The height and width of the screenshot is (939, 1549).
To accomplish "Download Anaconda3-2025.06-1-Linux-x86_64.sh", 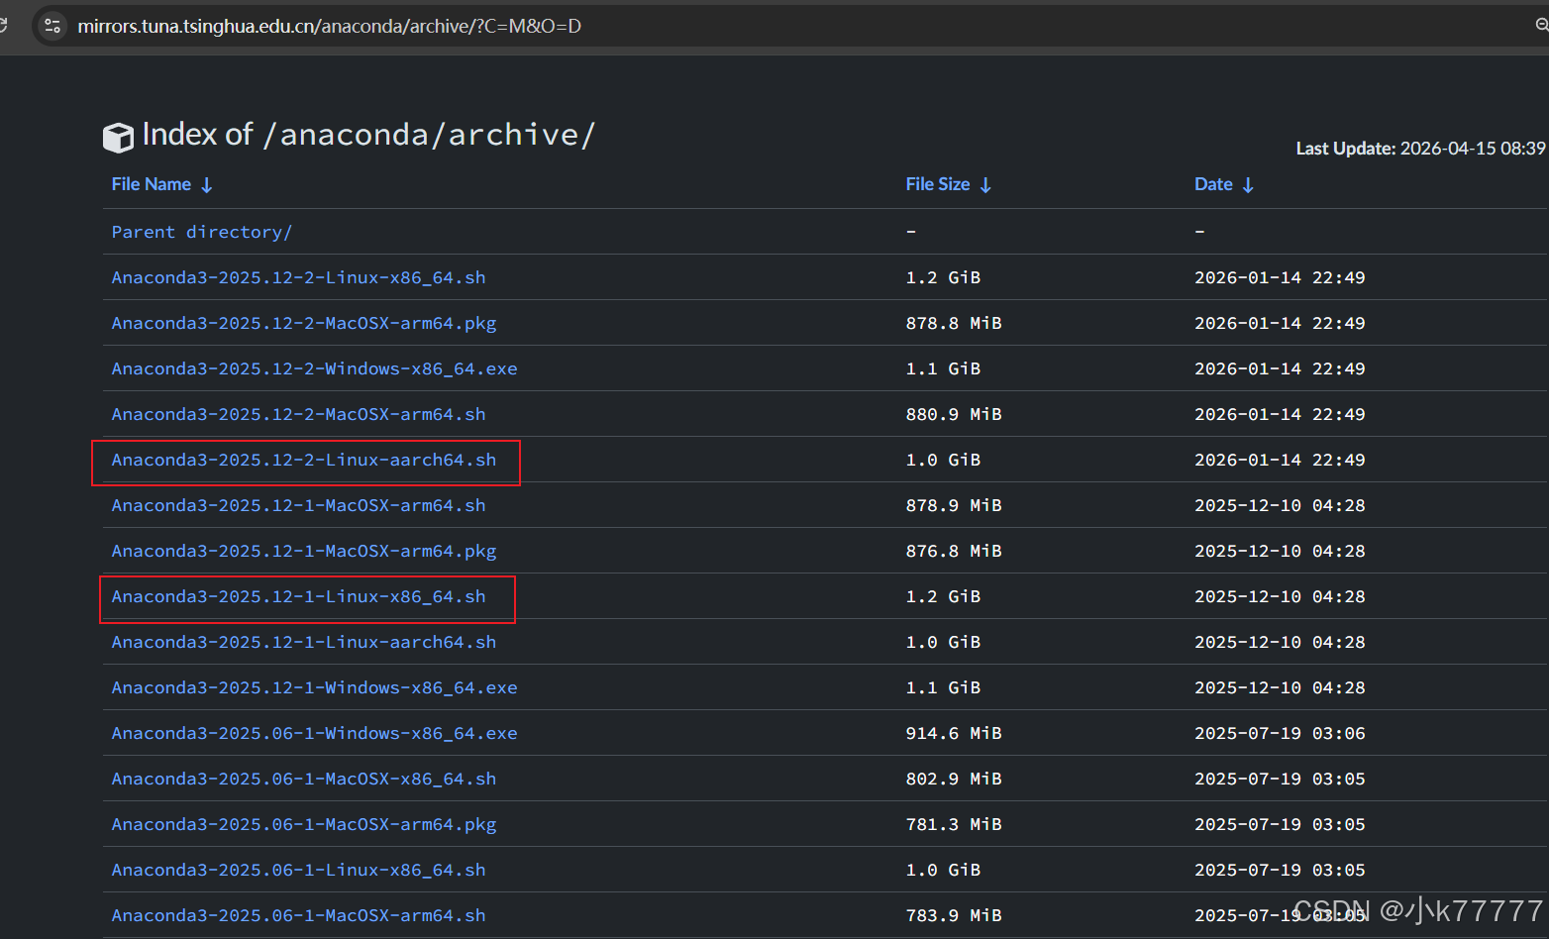I will 299,870.
